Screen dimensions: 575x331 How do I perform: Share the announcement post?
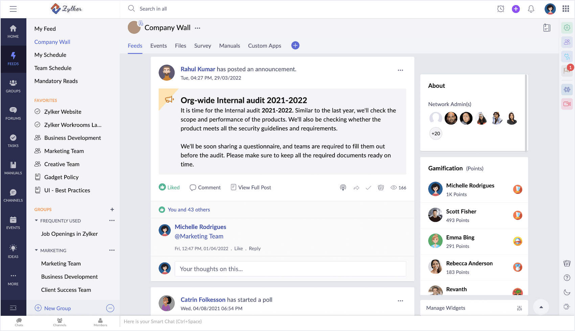[356, 188]
